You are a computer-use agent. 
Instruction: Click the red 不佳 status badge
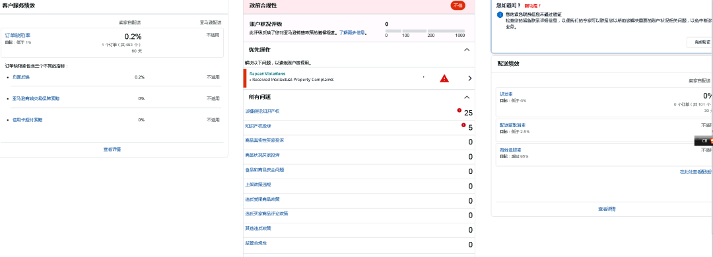pos(458,5)
